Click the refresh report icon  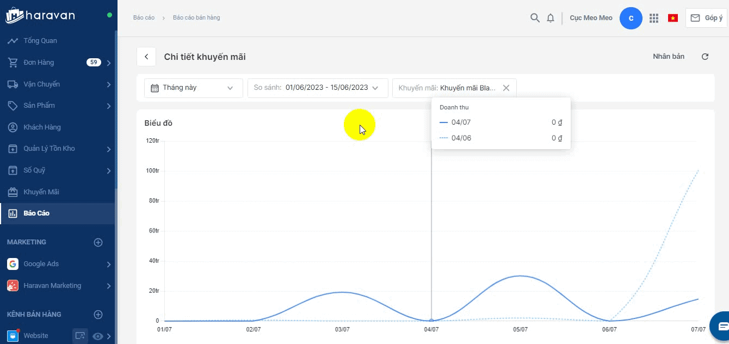(x=705, y=57)
